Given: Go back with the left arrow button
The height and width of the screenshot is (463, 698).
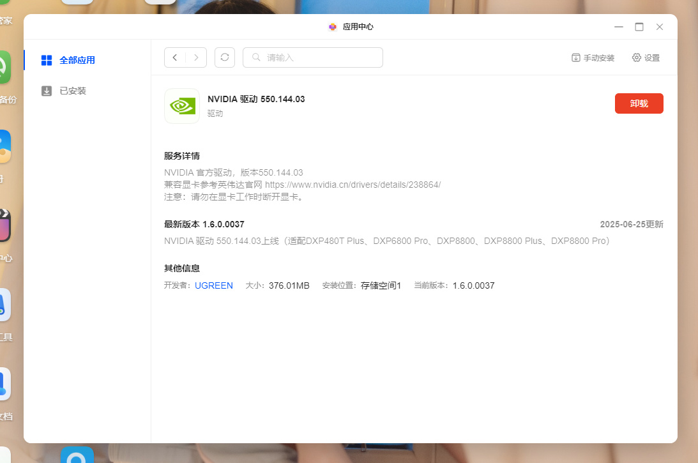Looking at the screenshot, I should tap(175, 57).
